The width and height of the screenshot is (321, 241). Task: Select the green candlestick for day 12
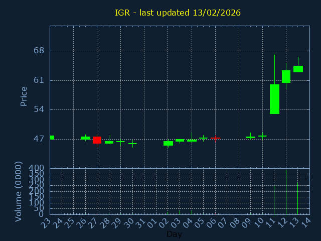click(286, 76)
